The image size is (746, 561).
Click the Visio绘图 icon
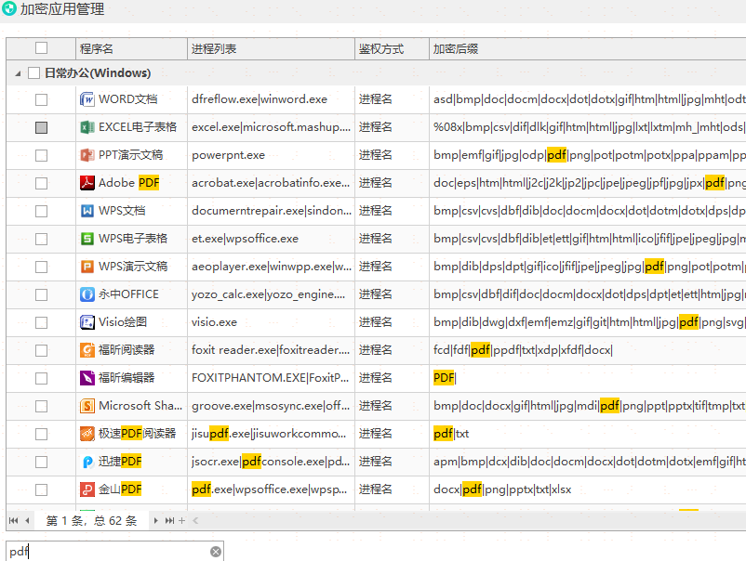pyautogui.click(x=87, y=322)
